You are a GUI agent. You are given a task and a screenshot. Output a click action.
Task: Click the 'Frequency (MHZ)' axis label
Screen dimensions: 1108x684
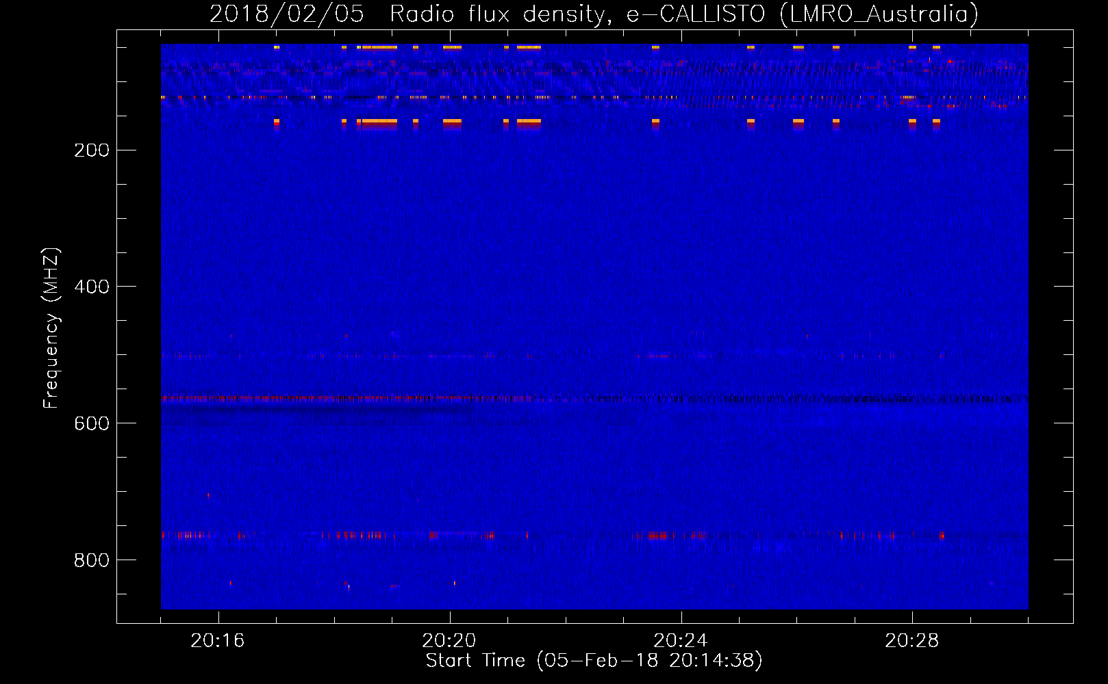pyautogui.click(x=51, y=328)
